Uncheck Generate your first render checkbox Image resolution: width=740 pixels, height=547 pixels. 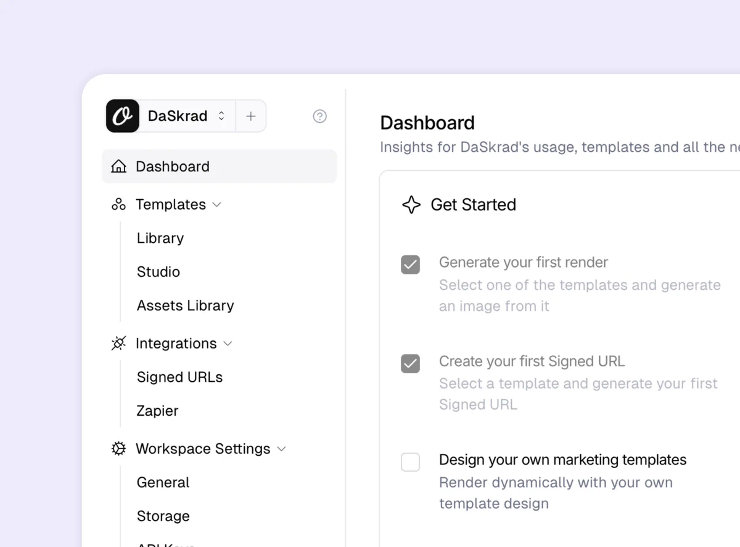pos(411,265)
